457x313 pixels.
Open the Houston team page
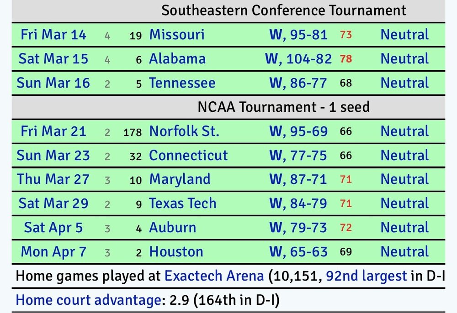(176, 252)
